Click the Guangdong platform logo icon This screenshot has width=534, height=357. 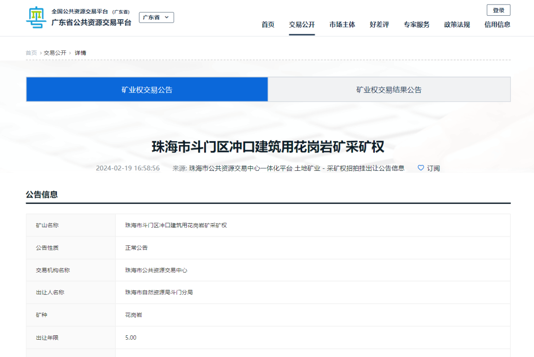click(x=36, y=18)
